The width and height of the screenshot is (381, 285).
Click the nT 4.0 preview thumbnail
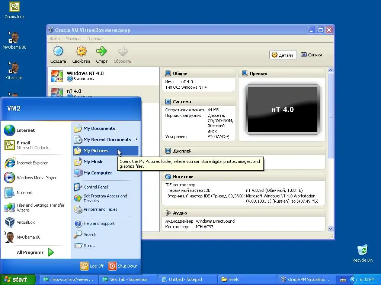(x=283, y=109)
